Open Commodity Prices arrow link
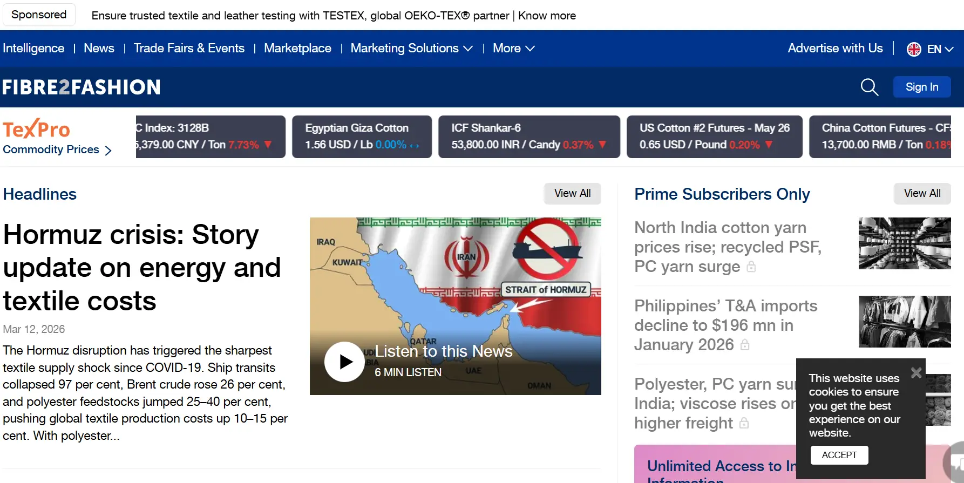 pyautogui.click(x=57, y=149)
